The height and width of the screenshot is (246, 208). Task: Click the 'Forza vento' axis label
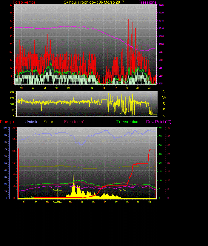pos(24,2)
